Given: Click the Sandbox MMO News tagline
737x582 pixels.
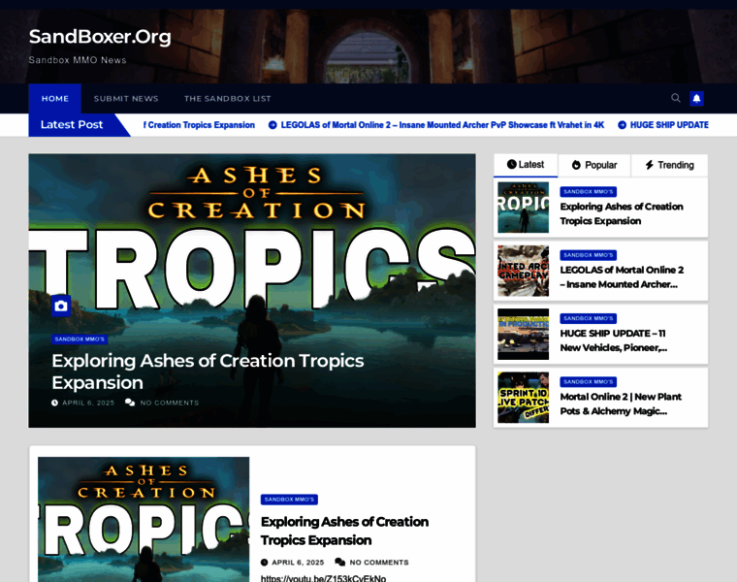Looking at the screenshot, I should point(78,60).
